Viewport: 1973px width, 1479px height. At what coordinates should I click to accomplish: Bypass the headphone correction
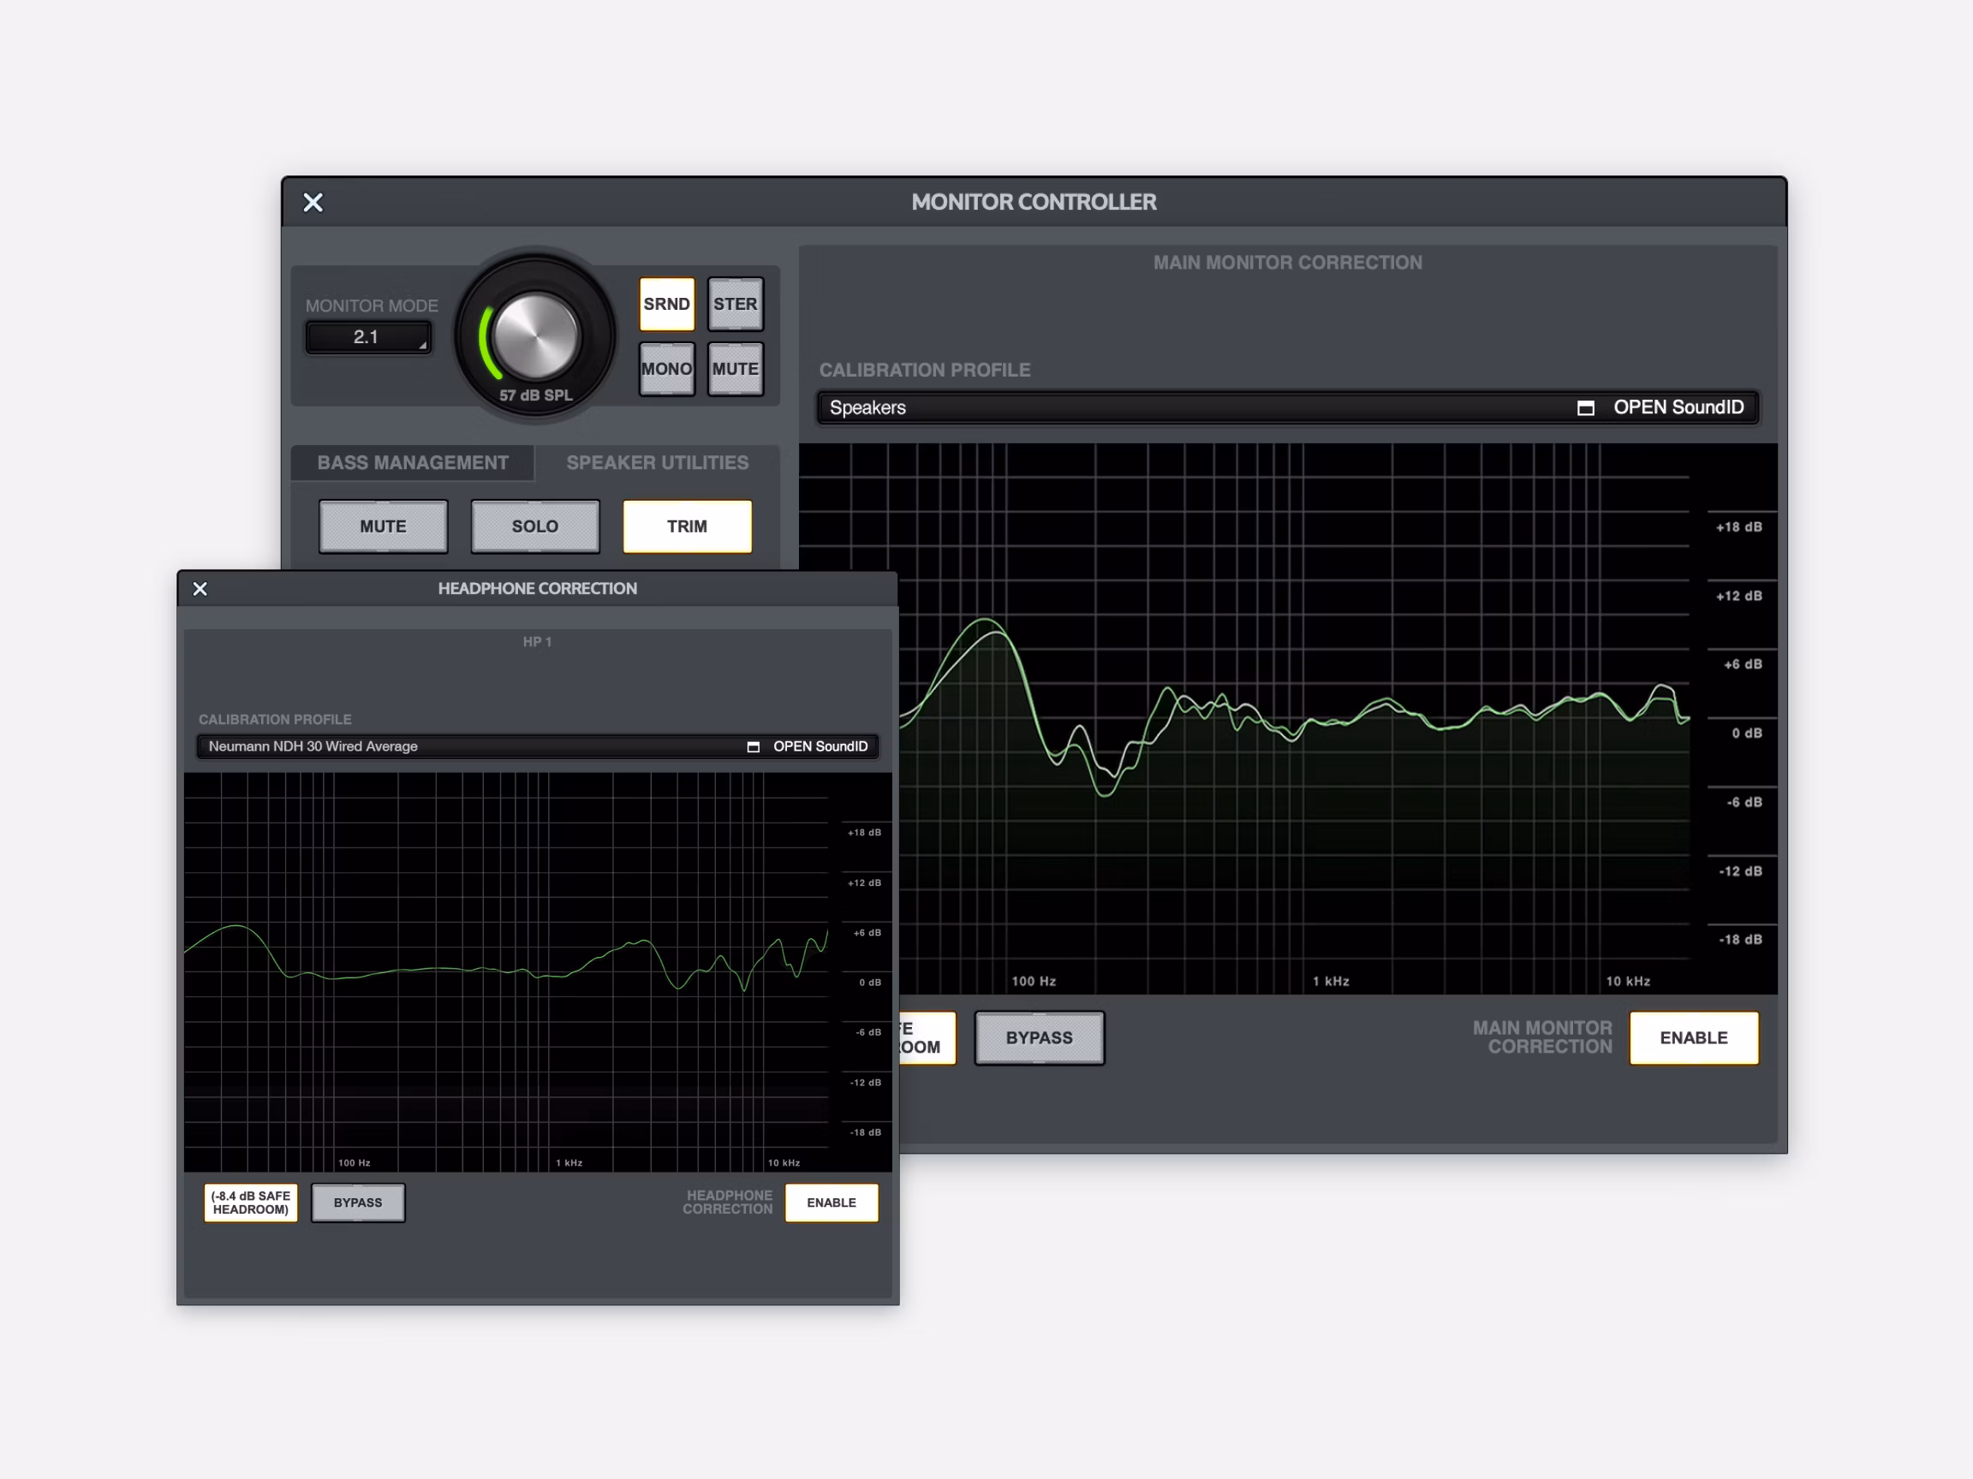(x=358, y=1203)
